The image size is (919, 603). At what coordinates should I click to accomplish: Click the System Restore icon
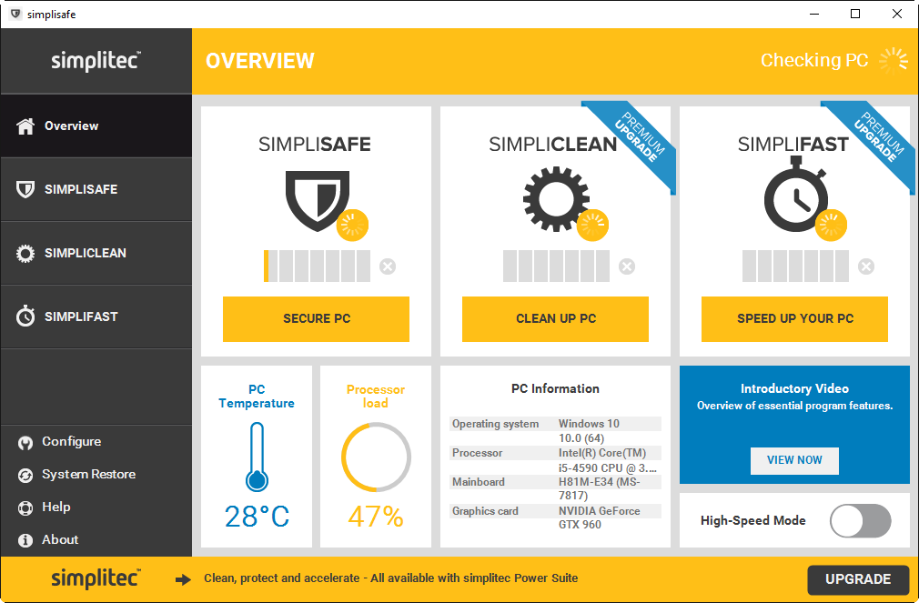tap(25, 476)
